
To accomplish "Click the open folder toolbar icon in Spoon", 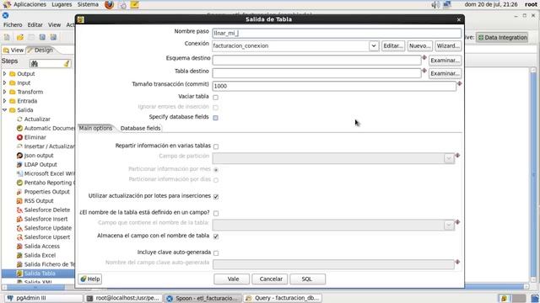I will click(20, 37).
